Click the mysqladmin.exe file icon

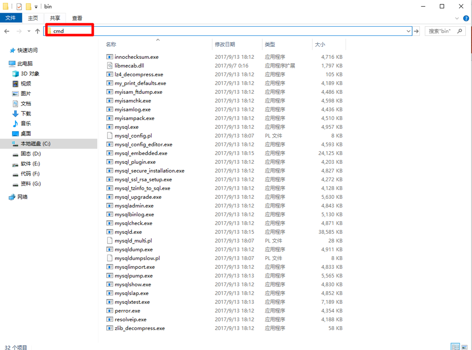[110, 206]
